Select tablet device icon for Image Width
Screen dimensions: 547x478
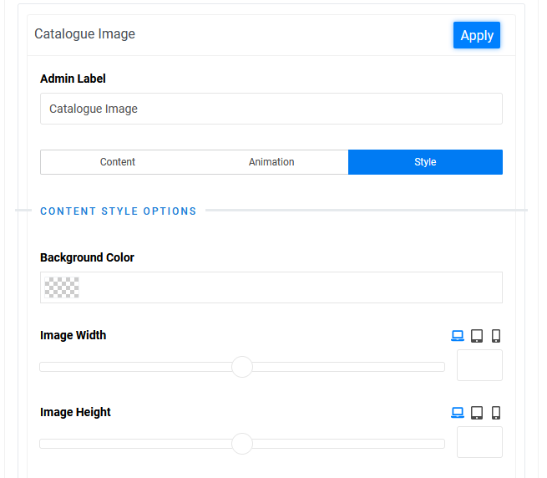click(477, 336)
